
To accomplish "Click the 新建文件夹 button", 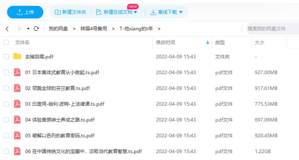I will [70, 12].
